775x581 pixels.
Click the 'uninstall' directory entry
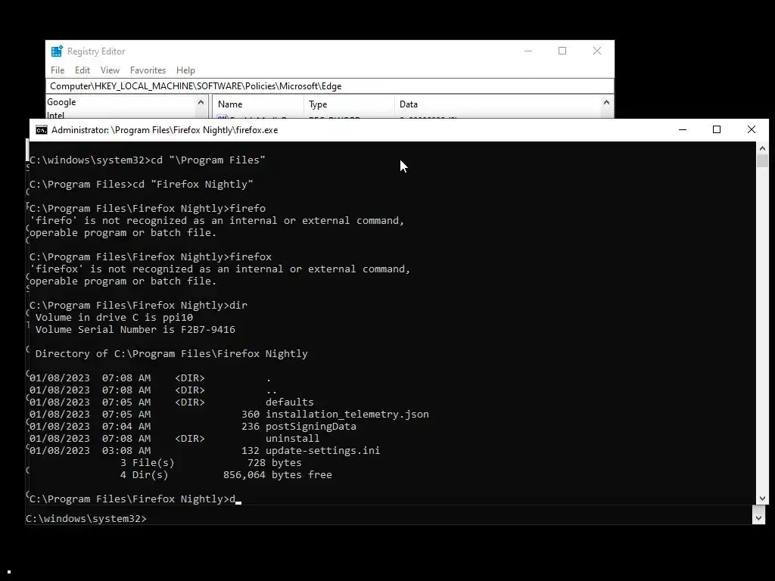pos(293,438)
